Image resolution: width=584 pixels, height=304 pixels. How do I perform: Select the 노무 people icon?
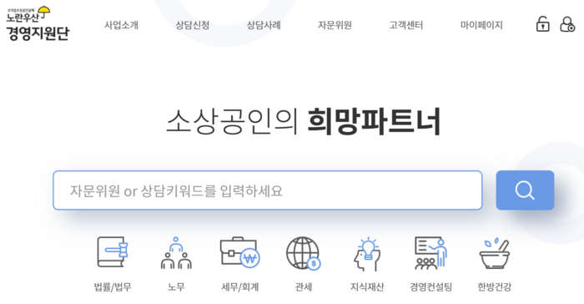(x=176, y=253)
